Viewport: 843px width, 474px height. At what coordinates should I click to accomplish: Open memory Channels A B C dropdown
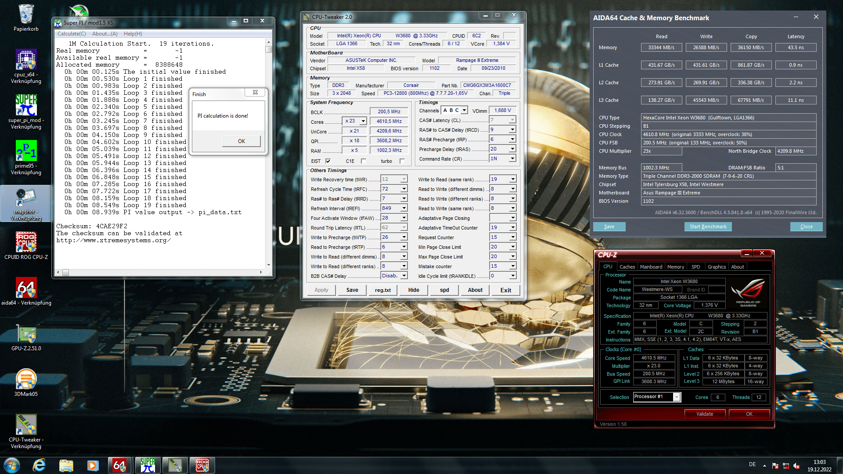(x=464, y=110)
